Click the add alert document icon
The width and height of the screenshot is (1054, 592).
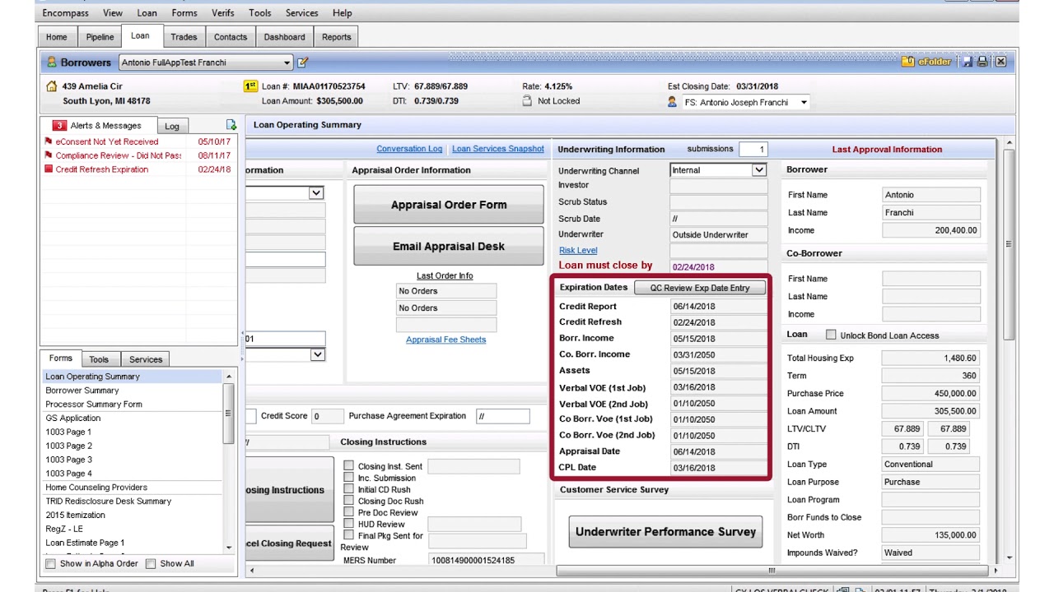(x=231, y=125)
